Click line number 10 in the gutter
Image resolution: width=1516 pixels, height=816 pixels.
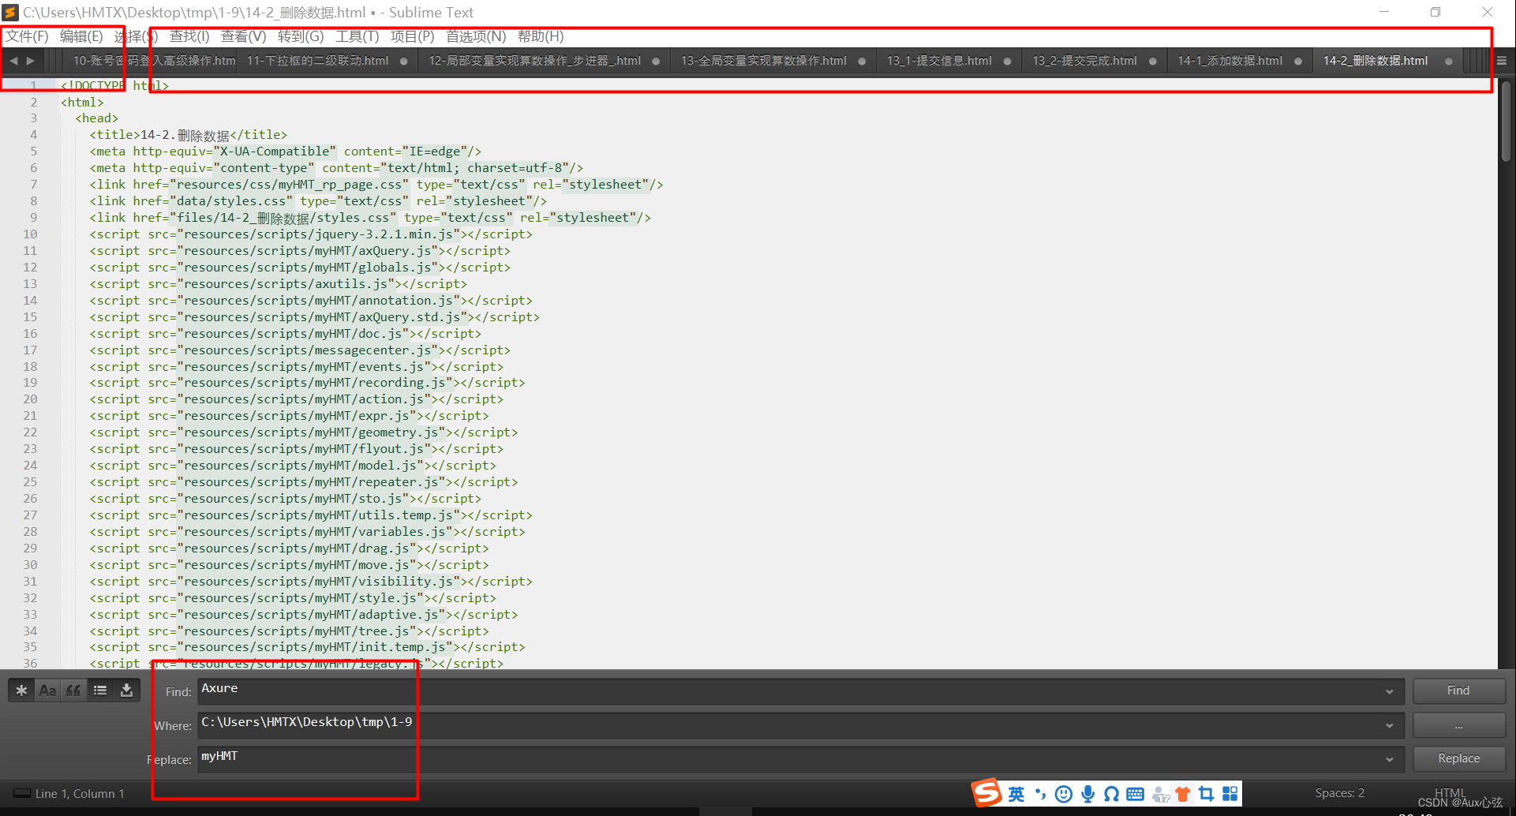point(30,234)
